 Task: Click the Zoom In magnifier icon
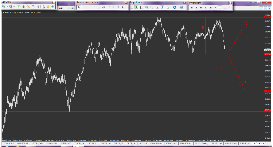click(x=147, y=7)
